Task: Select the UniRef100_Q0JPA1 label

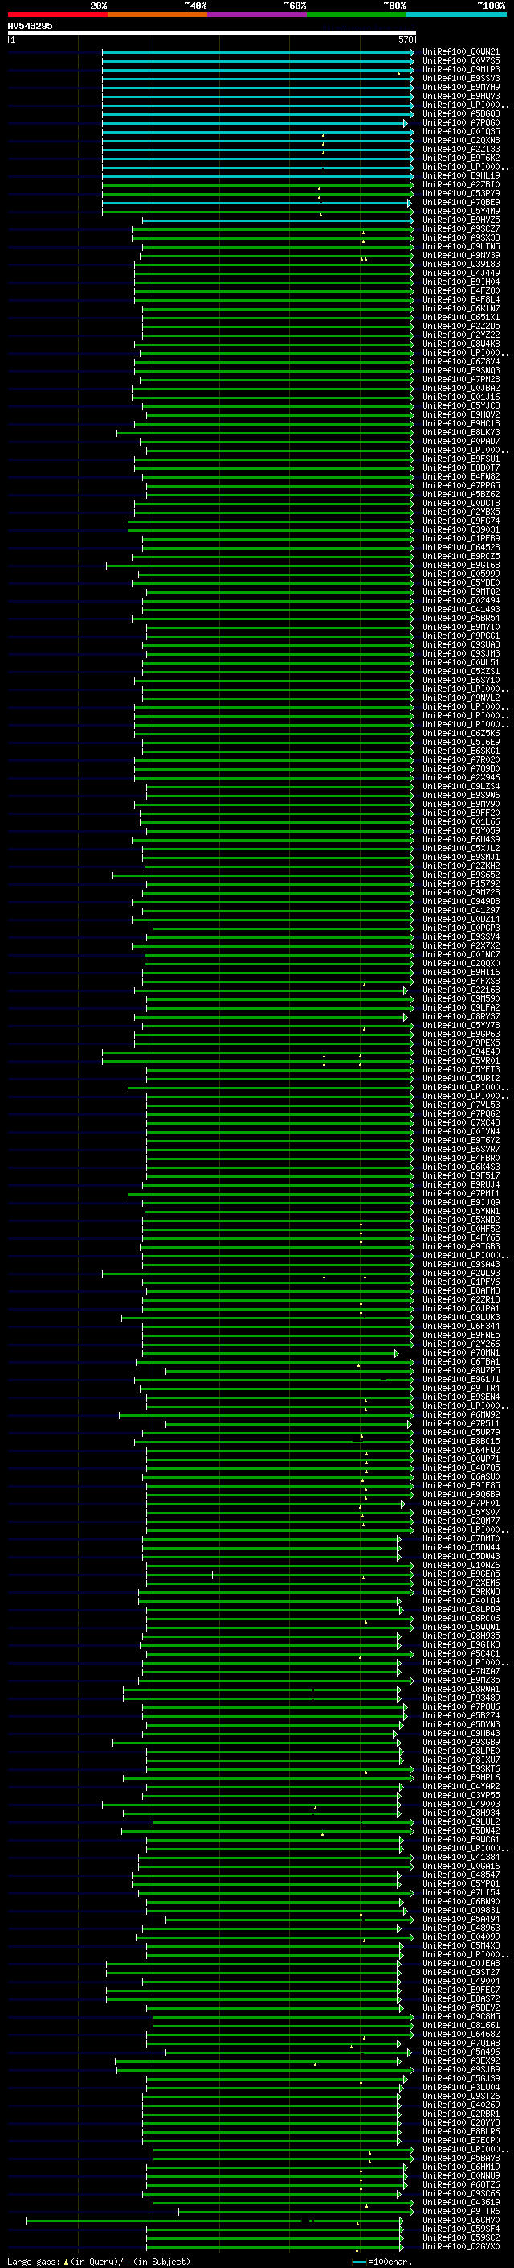Action: pyautogui.click(x=461, y=1308)
